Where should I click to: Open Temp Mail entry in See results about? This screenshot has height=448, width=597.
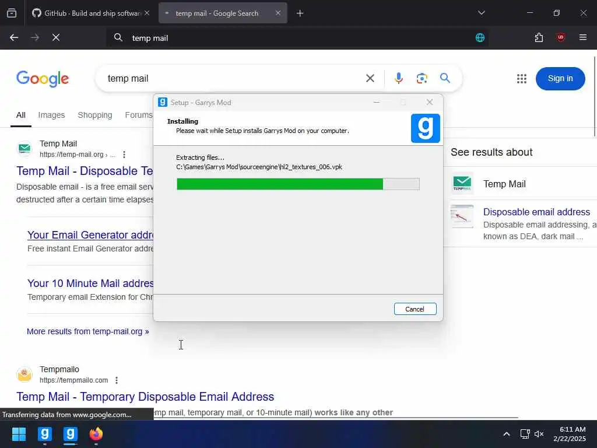504,184
